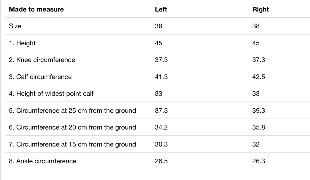Click the right 25 cm value 39.3
The width and height of the screenshot is (310, 180).
click(259, 111)
